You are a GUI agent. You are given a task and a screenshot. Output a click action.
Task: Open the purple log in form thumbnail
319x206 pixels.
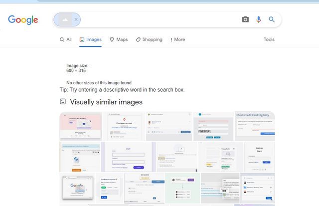129,157
